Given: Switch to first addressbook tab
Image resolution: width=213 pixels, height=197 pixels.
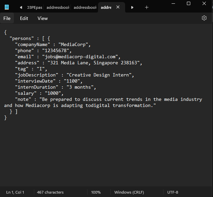Looking at the screenshot, I should [58, 7].
